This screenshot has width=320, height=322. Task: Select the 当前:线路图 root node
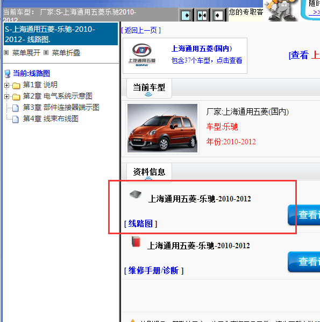coord(31,73)
